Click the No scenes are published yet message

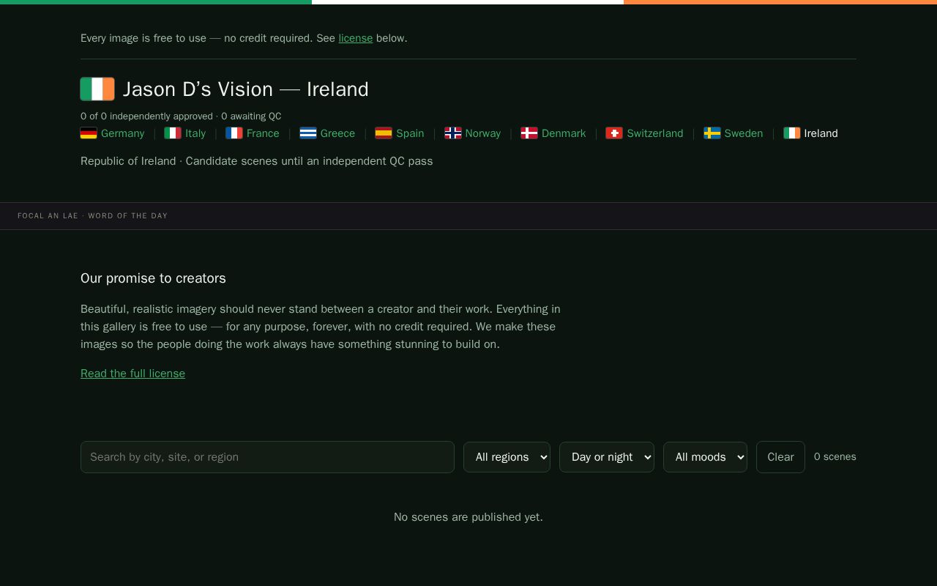click(468, 517)
